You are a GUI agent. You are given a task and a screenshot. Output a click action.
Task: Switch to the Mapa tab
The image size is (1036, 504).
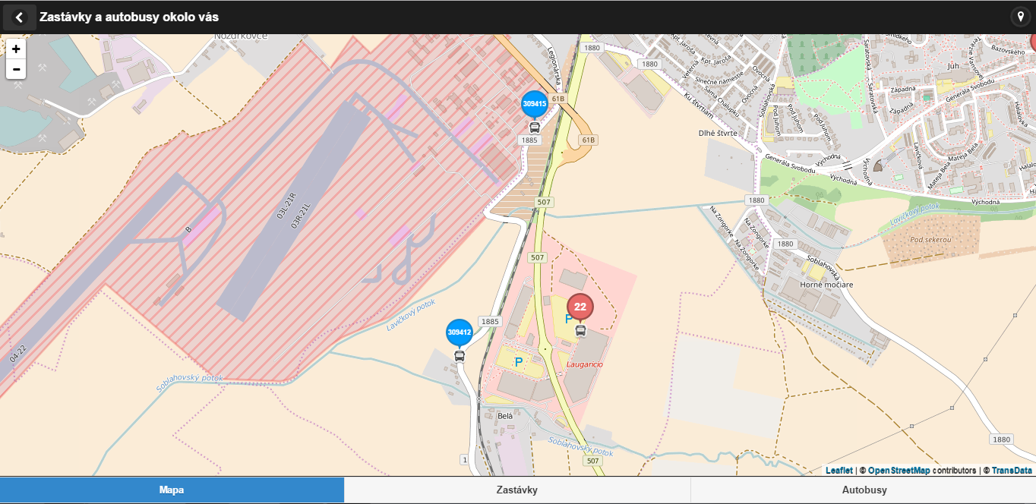click(172, 490)
